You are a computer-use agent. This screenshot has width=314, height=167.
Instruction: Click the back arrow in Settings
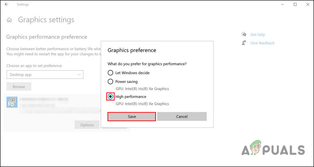tap(7, 5)
